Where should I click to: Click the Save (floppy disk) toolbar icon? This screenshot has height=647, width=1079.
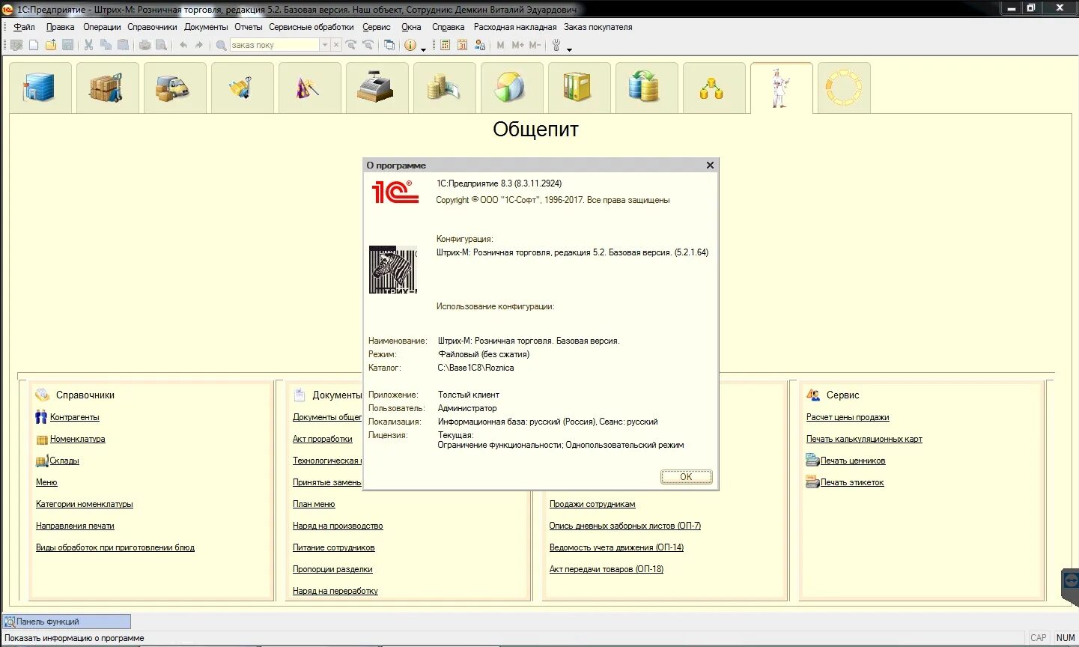click(67, 45)
